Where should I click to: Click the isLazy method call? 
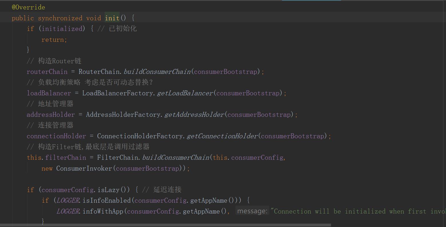[x=108, y=190]
